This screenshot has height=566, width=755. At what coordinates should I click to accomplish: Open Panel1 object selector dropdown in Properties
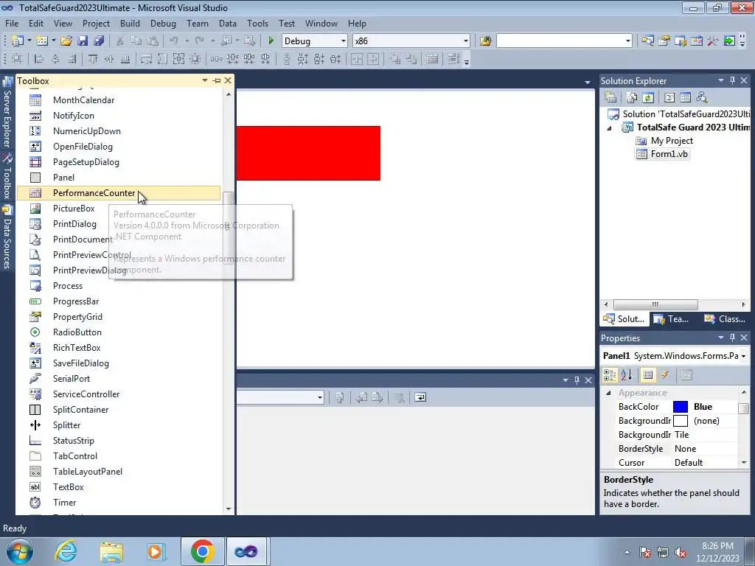click(743, 356)
